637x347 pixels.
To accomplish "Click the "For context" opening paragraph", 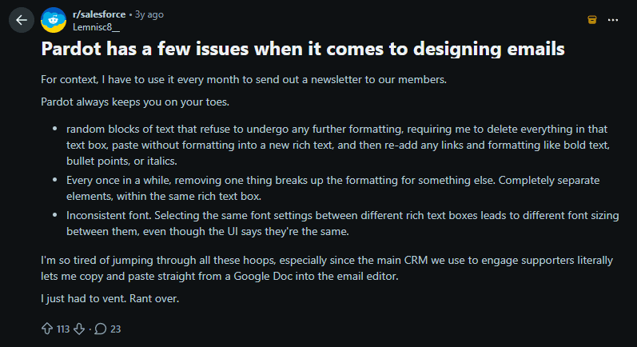I will pyautogui.click(x=244, y=79).
